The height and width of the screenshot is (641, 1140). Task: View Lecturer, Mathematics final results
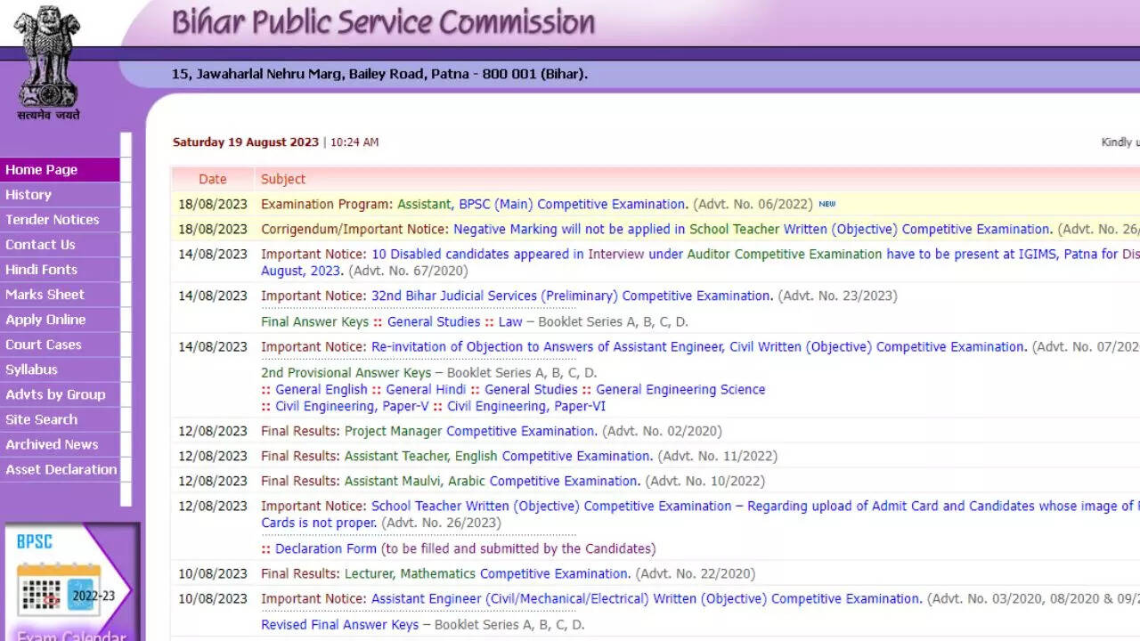[487, 573]
